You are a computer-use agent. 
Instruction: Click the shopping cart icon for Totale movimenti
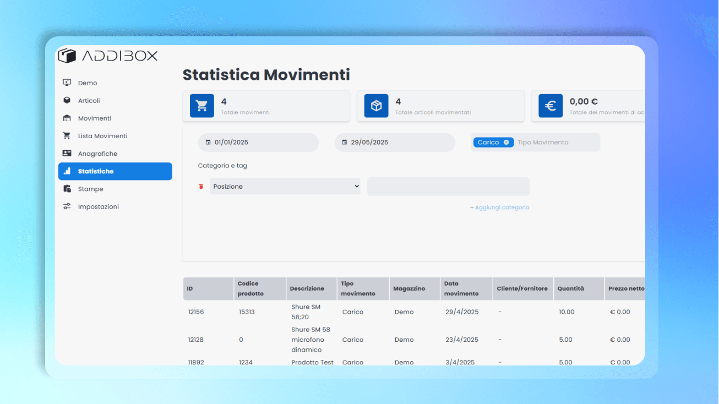[x=202, y=106]
